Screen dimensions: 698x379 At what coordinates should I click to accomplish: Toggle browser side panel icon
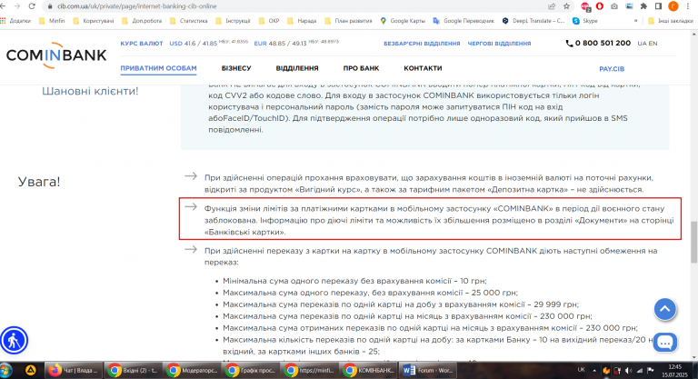coord(658,6)
